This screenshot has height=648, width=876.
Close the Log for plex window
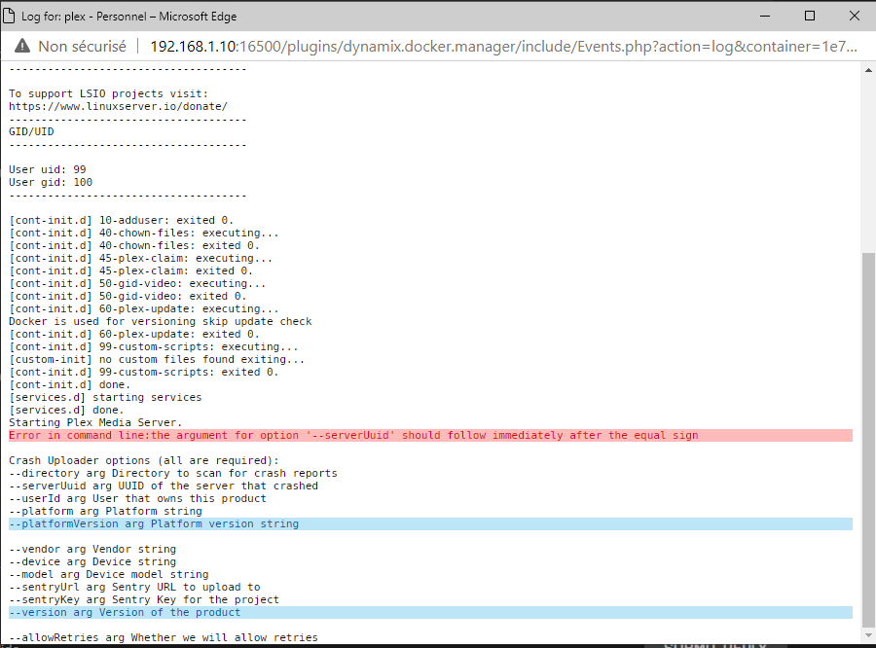click(855, 16)
